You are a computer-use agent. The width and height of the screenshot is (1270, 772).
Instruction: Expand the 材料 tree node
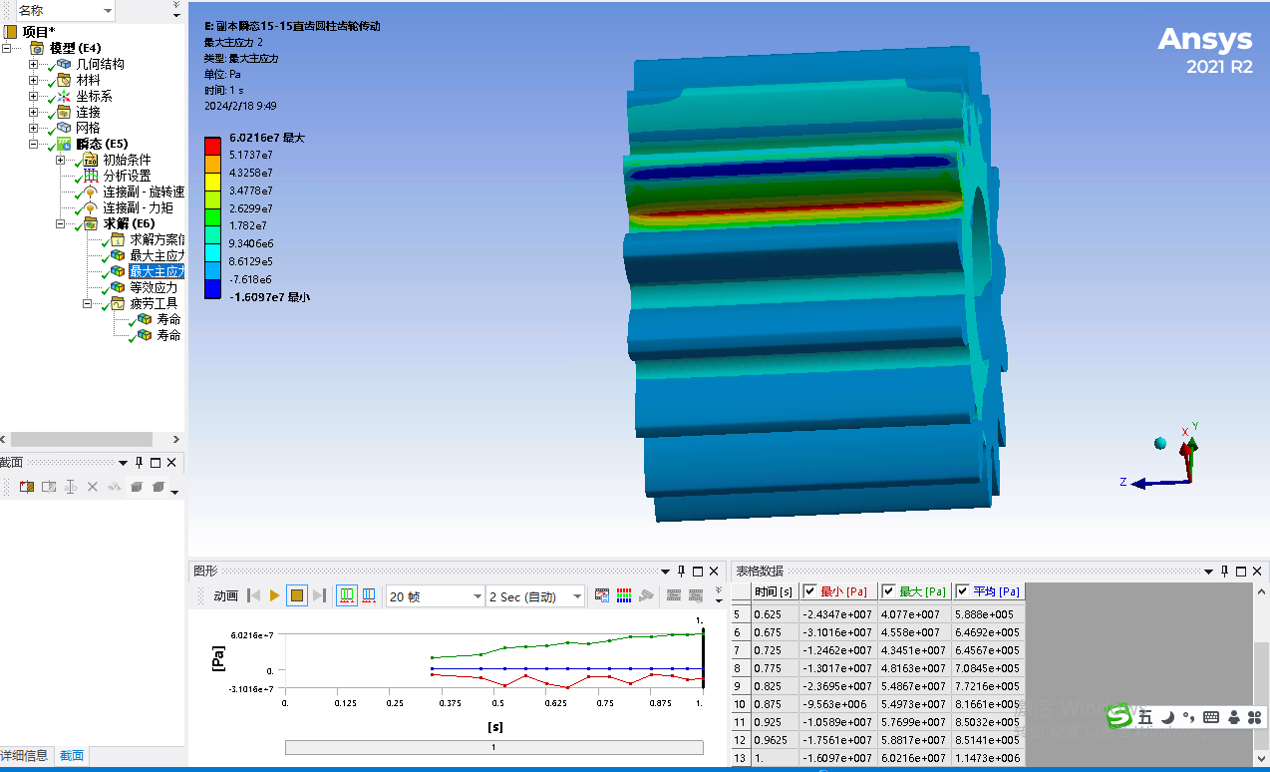(x=33, y=80)
